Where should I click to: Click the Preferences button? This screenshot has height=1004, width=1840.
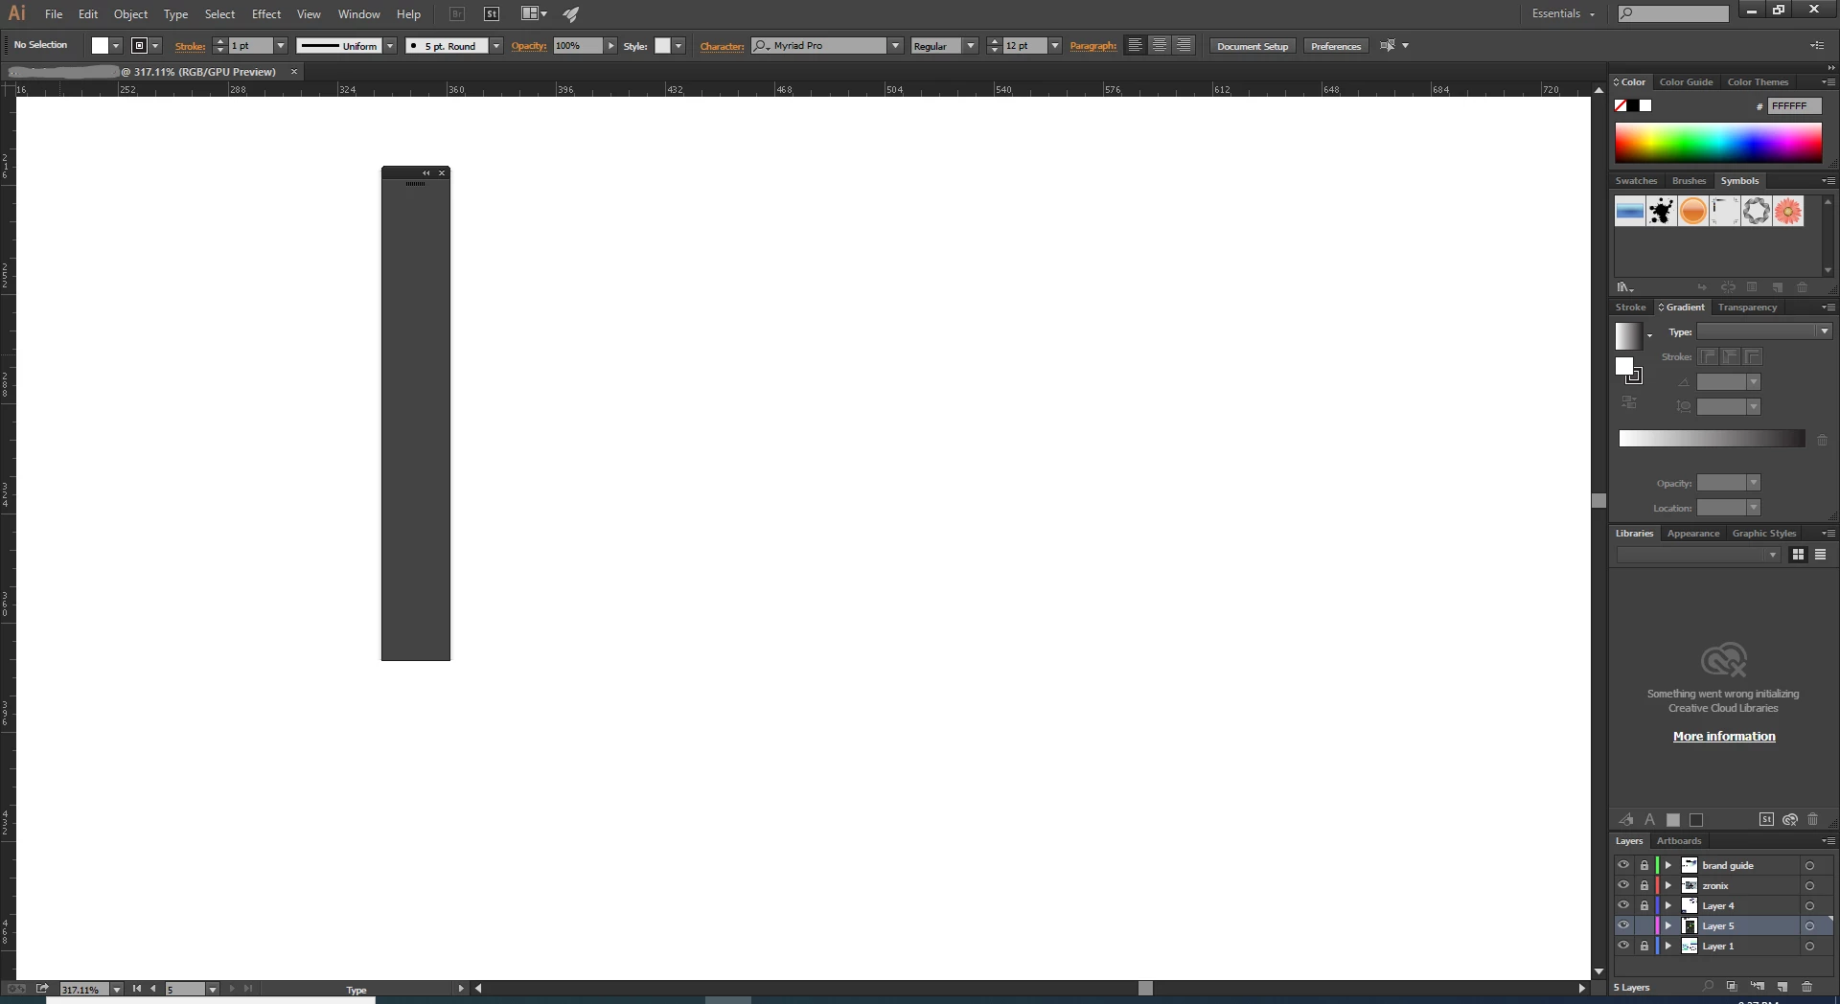pyautogui.click(x=1336, y=46)
